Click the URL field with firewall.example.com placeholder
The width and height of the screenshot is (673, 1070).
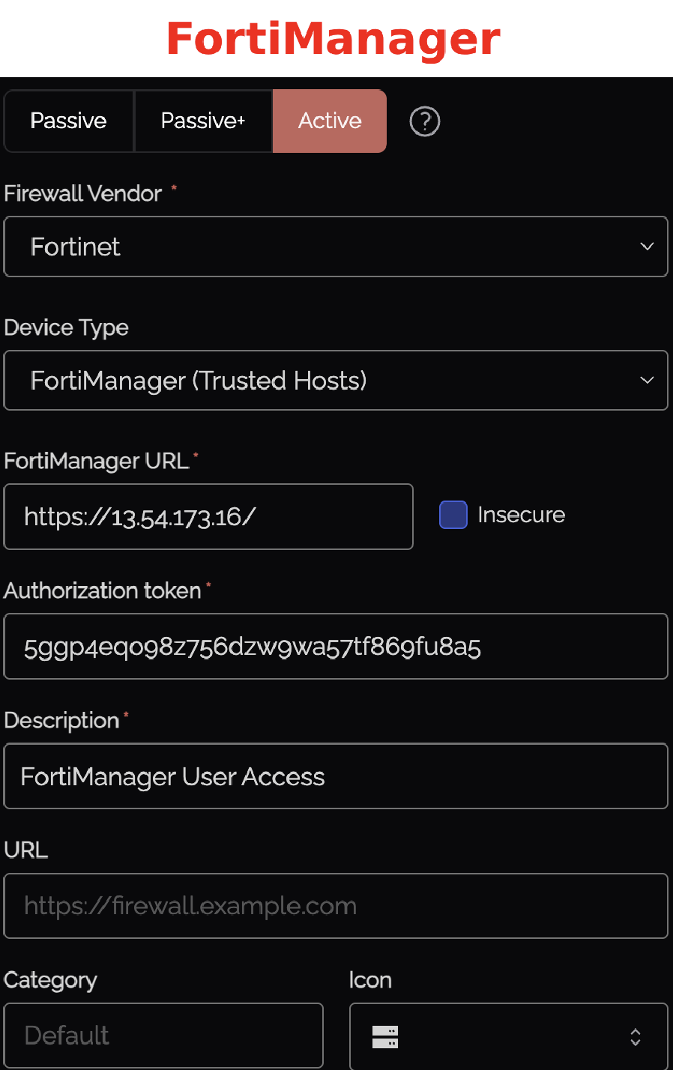tap(335, 906)
